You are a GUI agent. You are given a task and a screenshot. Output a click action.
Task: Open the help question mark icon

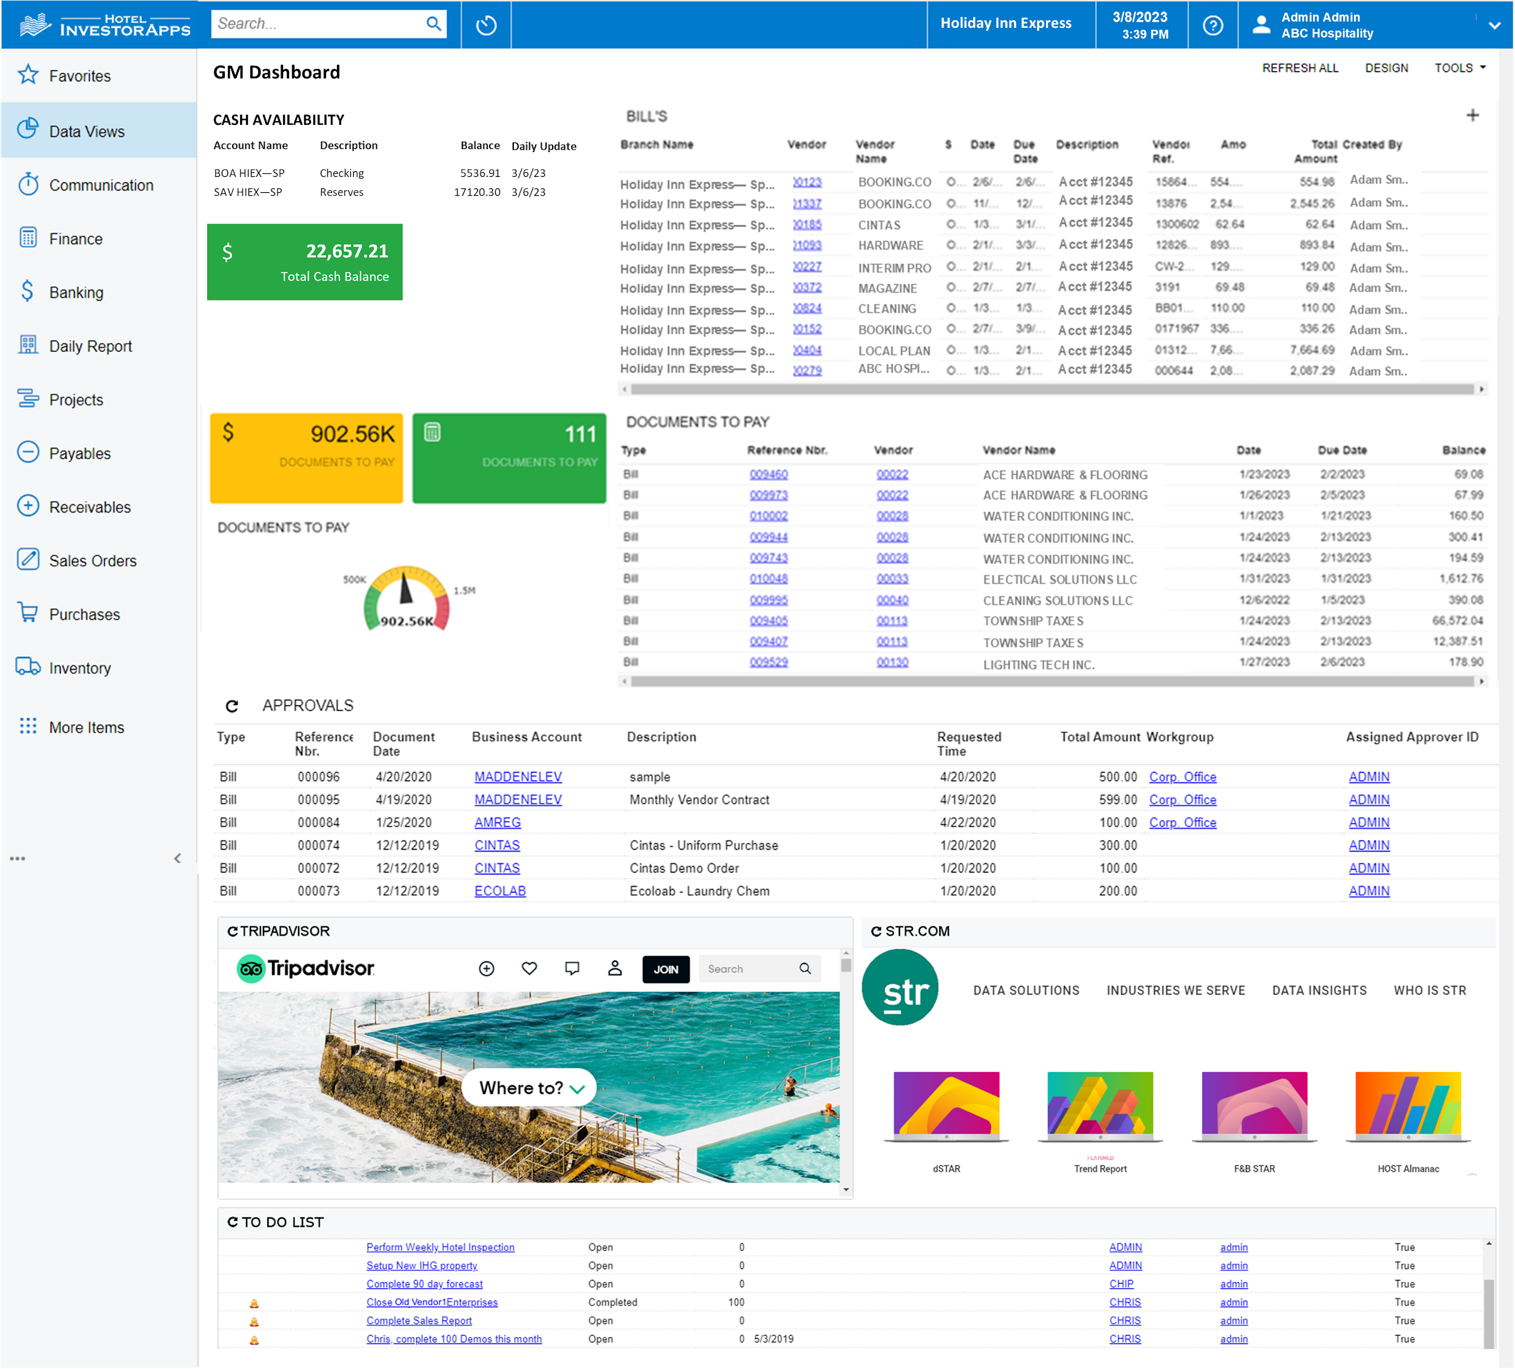[x=1213, y=25]
